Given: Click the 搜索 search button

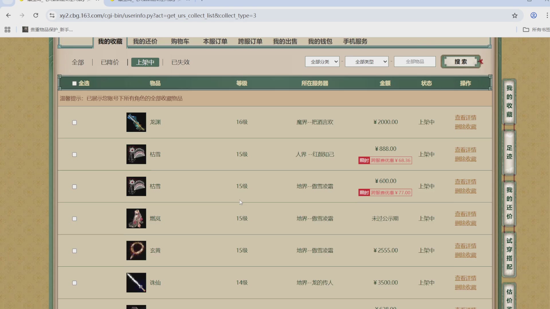Looking at the screenshot, I should 461,62.
